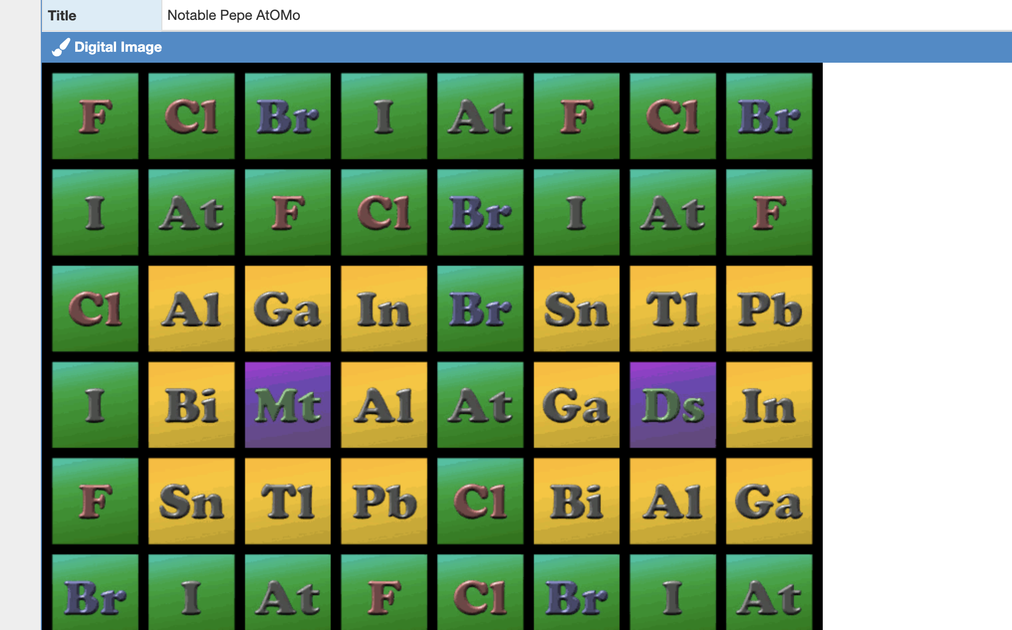Click the yellow Al tile in third row
The height and width of the screenshot is (630, 1012).
point(191,309)
